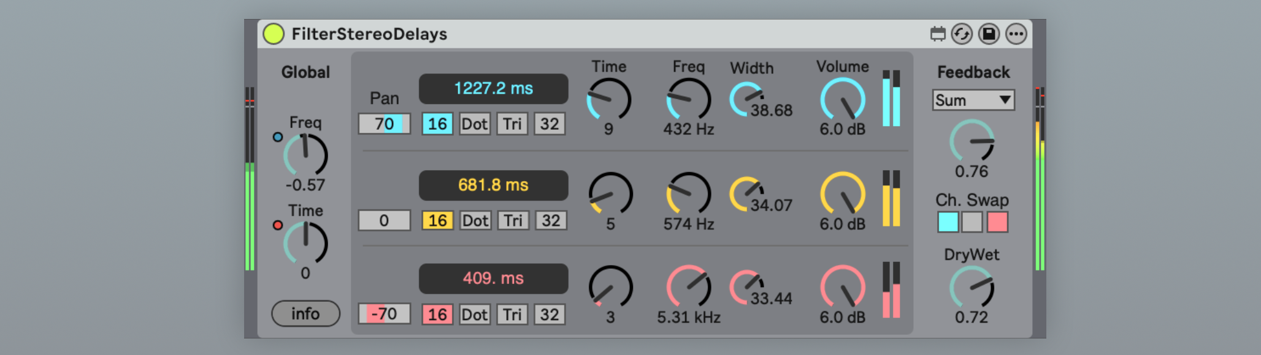
Task: Click the device preset slot icon in title bar
Action: [937, 34]
